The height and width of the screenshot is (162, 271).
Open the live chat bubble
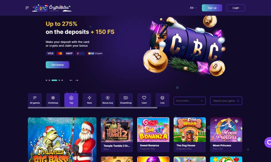(268, 142)
